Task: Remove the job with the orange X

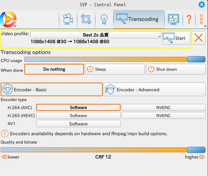Action: coord(199,38)
